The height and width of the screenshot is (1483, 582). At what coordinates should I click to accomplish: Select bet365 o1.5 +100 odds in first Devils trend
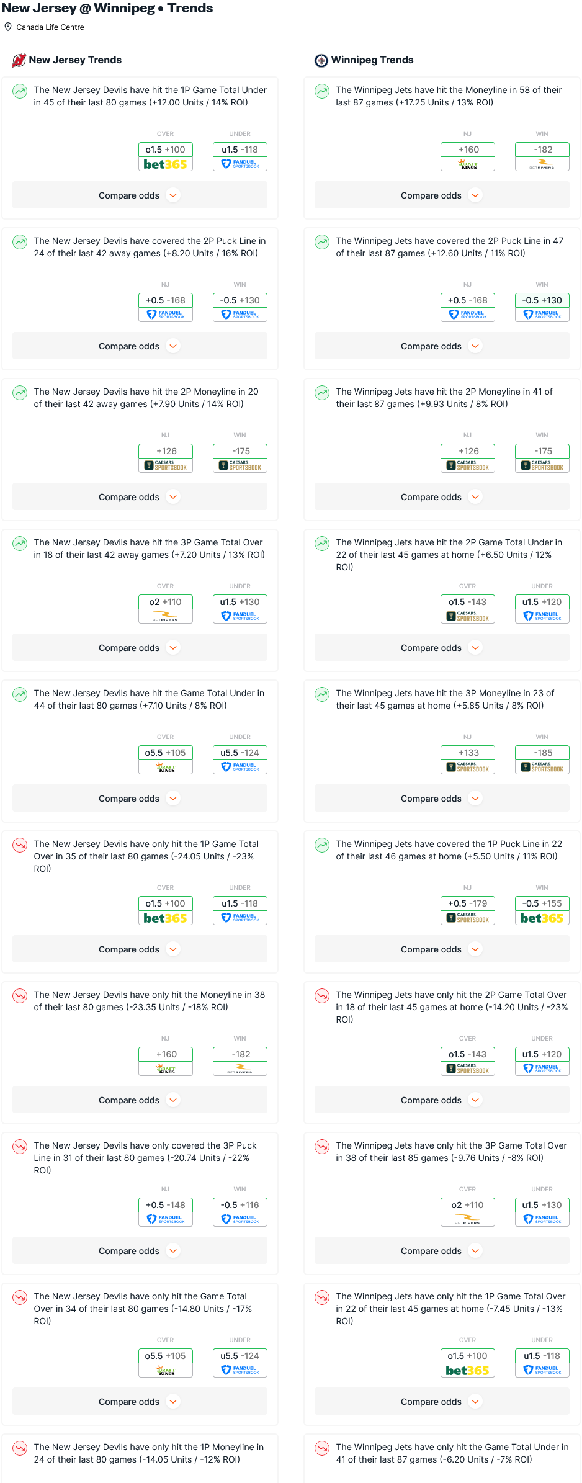[x=166, y=156]
